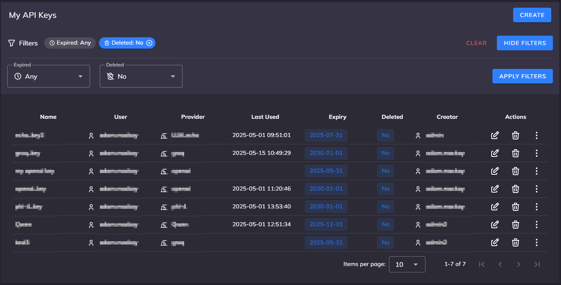Delete the key last used 2025-05-15 10:49:29
The height and width of the screenshot is (285, 561).
(x=516, y=153)
